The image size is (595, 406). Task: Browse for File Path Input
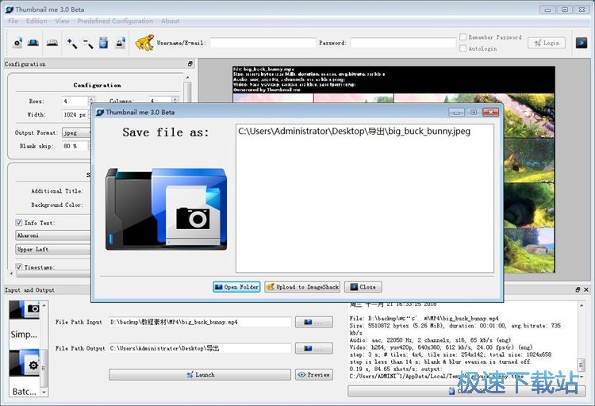pos(314,322)
